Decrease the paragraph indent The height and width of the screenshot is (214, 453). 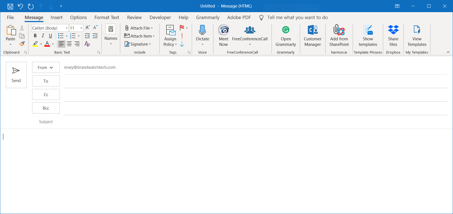87,36
